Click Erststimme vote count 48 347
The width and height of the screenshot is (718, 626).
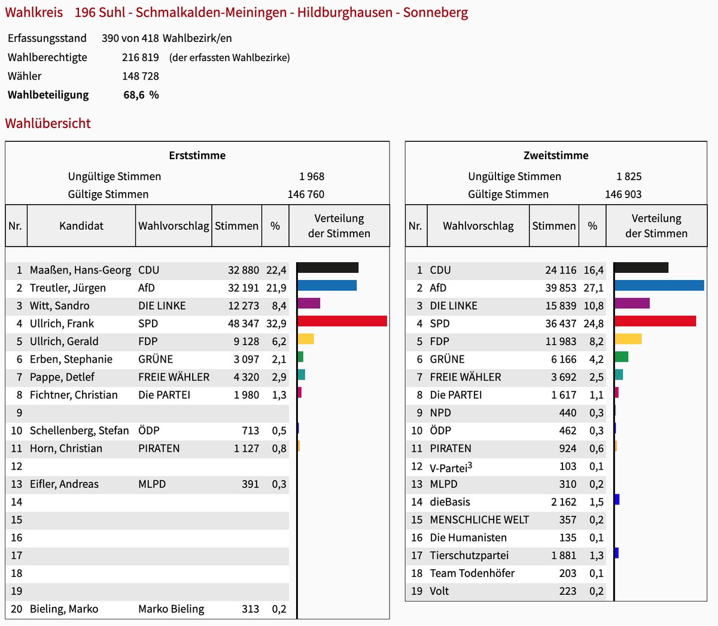[x=244, y=324]
